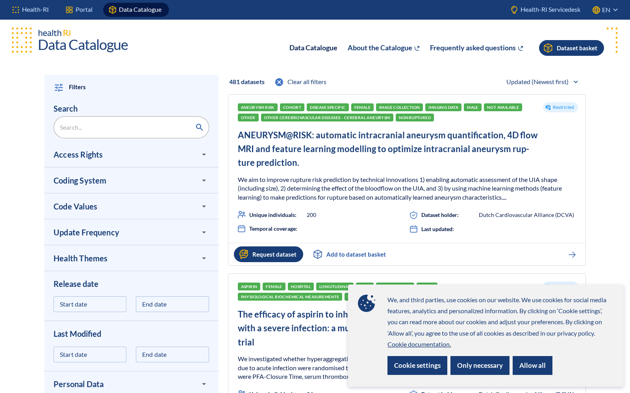Click the NOT AVAILABLE tag

[x=503, y=107]
